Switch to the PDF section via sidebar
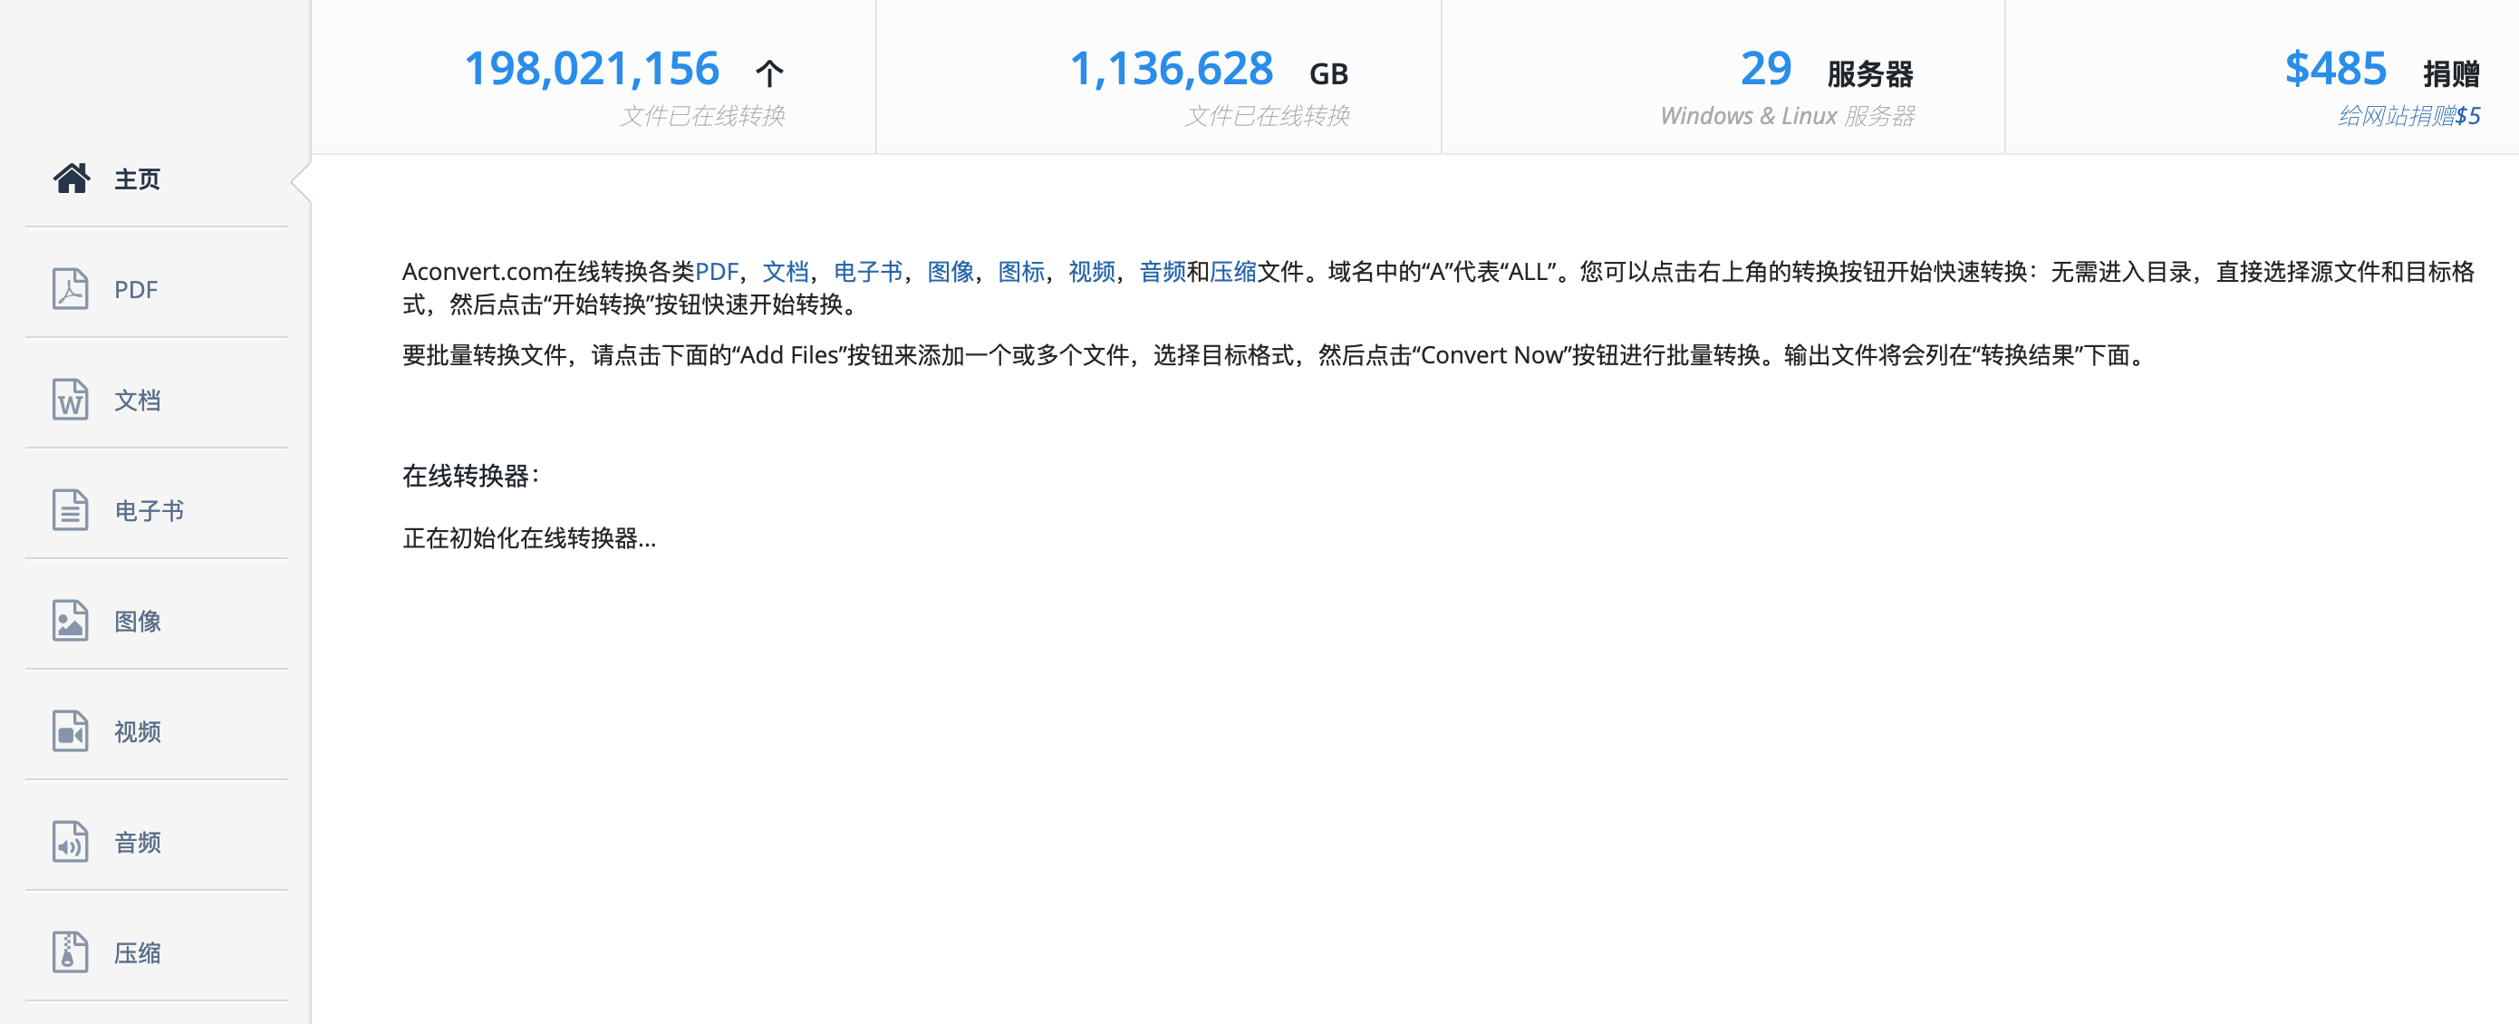The image size is (2519, 1024). 134,288
